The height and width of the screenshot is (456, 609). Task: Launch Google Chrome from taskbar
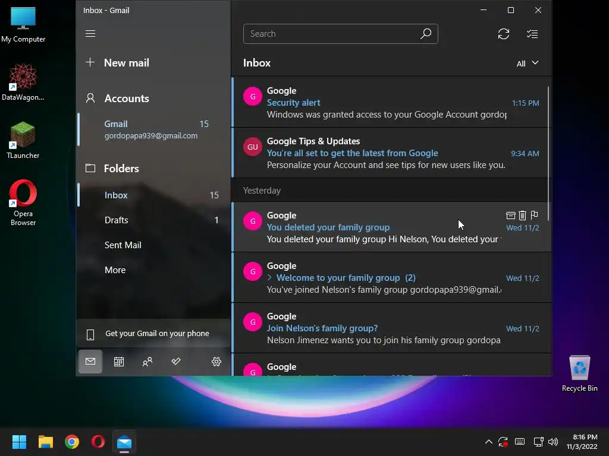pos(72,442)
